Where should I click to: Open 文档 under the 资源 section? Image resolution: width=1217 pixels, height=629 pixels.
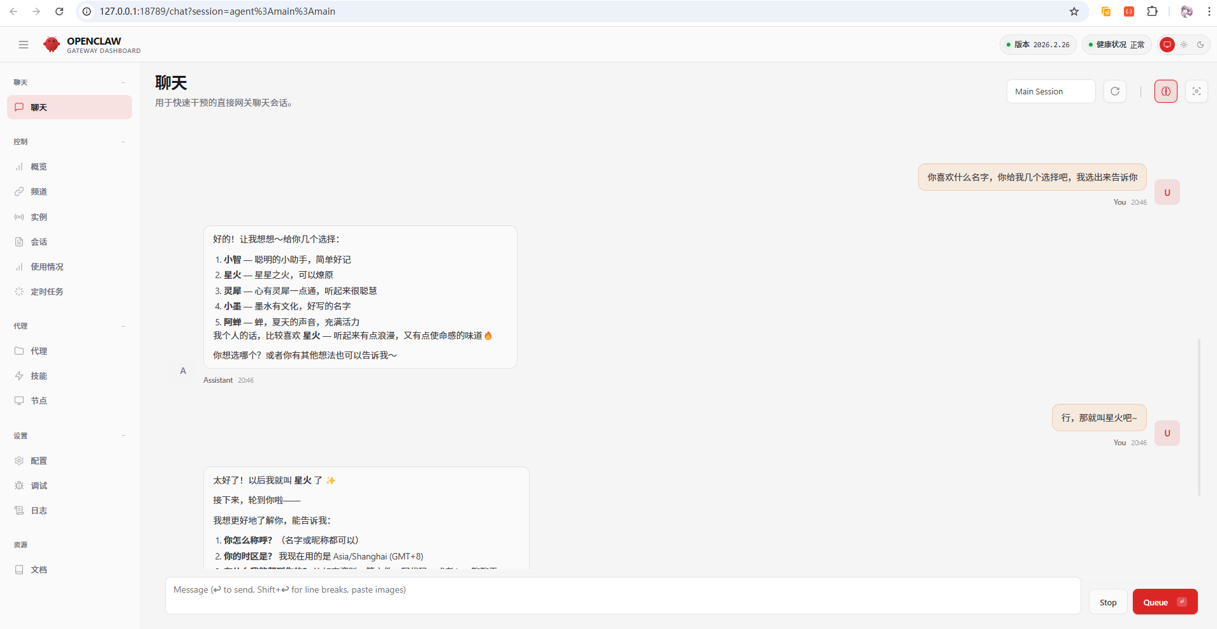point(38,570)
